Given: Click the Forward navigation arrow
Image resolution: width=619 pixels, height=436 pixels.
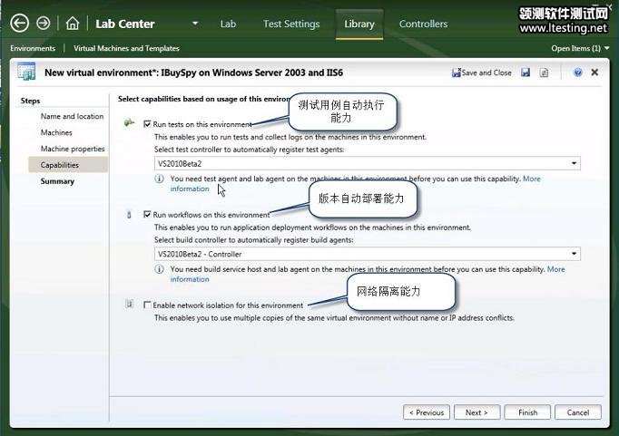Looking at the screenshot, I should tap(43, 24).
